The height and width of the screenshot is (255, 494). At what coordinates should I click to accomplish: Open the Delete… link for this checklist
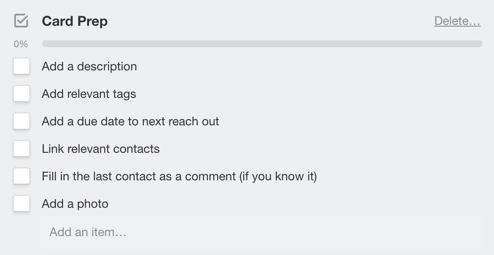pyautogui.click(x=457, y=21)
